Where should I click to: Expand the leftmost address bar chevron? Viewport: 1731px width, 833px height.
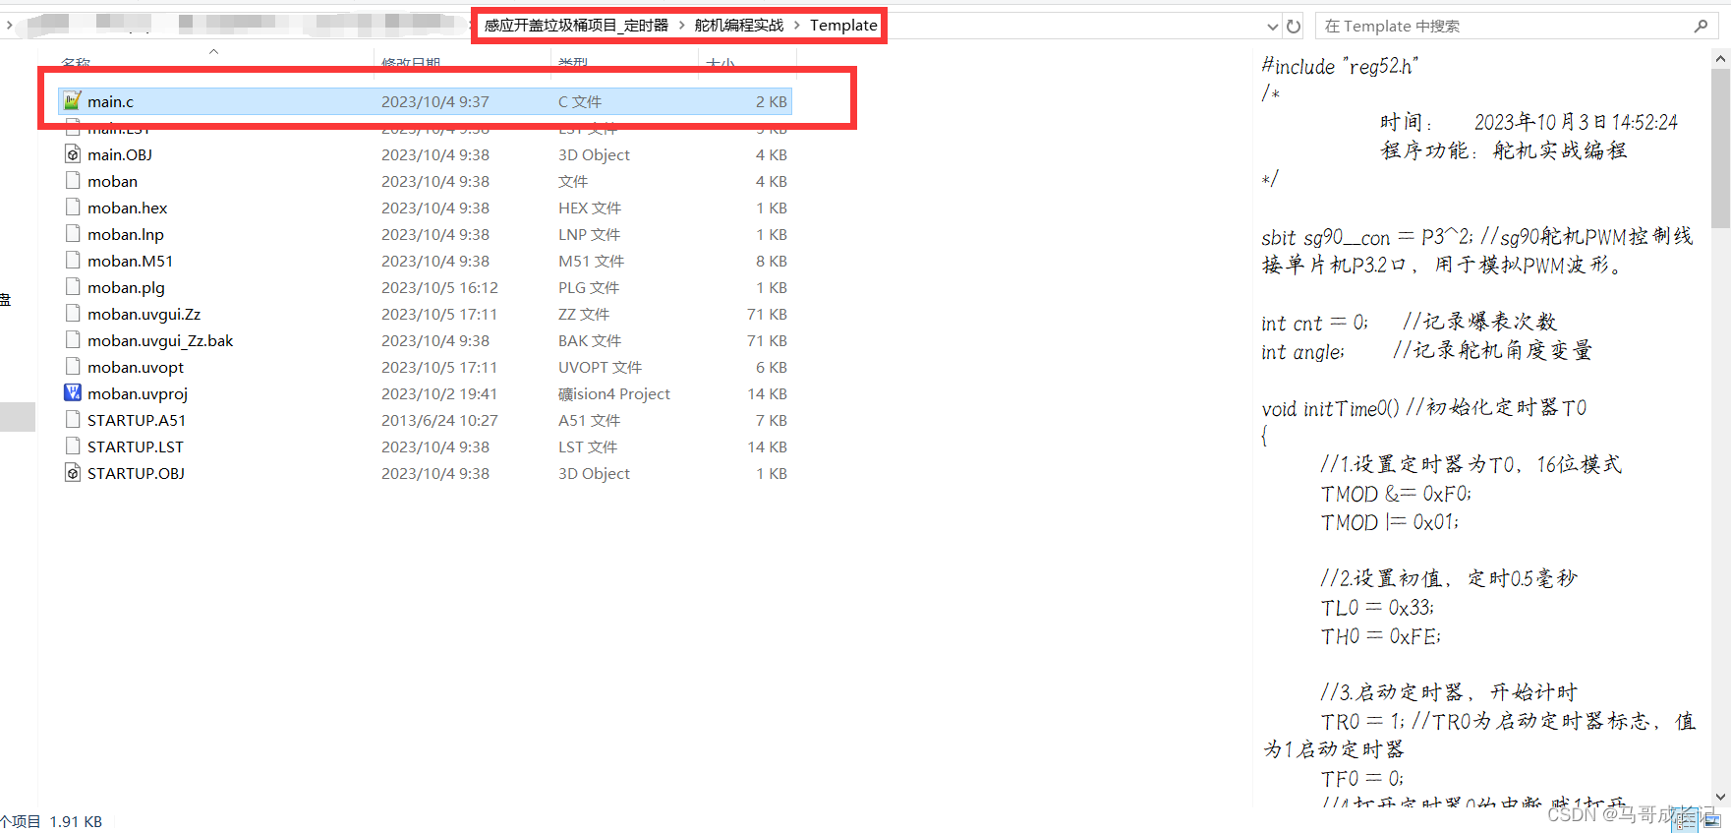9,25
